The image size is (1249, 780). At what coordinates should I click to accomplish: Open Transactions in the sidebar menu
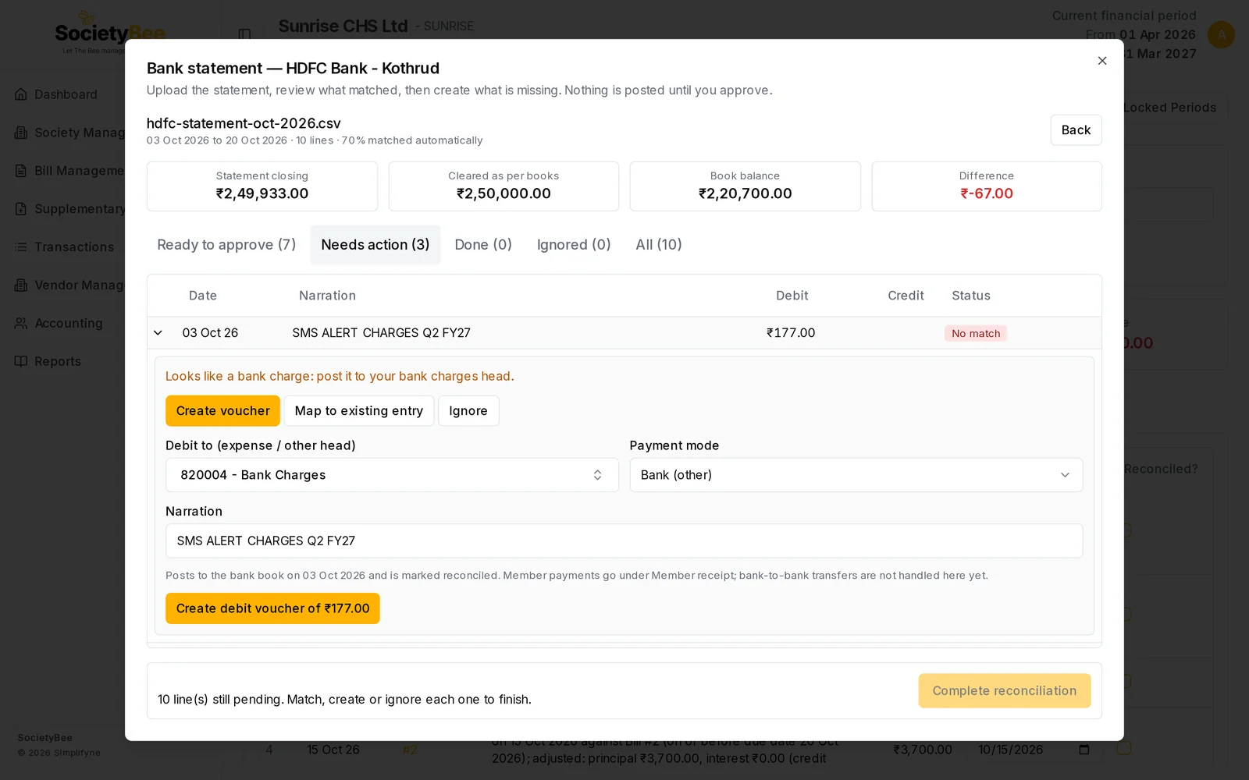(x=74, y=247)
